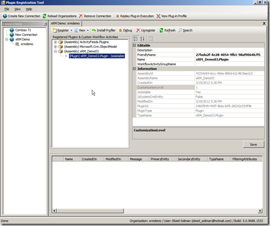Click Remove Connection label
270x226 pixels.
(98, 16)
